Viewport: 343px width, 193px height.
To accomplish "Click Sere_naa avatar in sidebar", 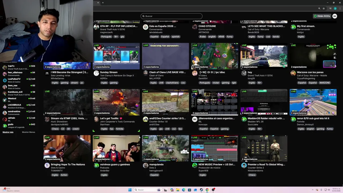I will point(5,87).
